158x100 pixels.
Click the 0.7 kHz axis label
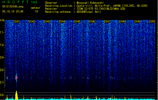point(2,82)
